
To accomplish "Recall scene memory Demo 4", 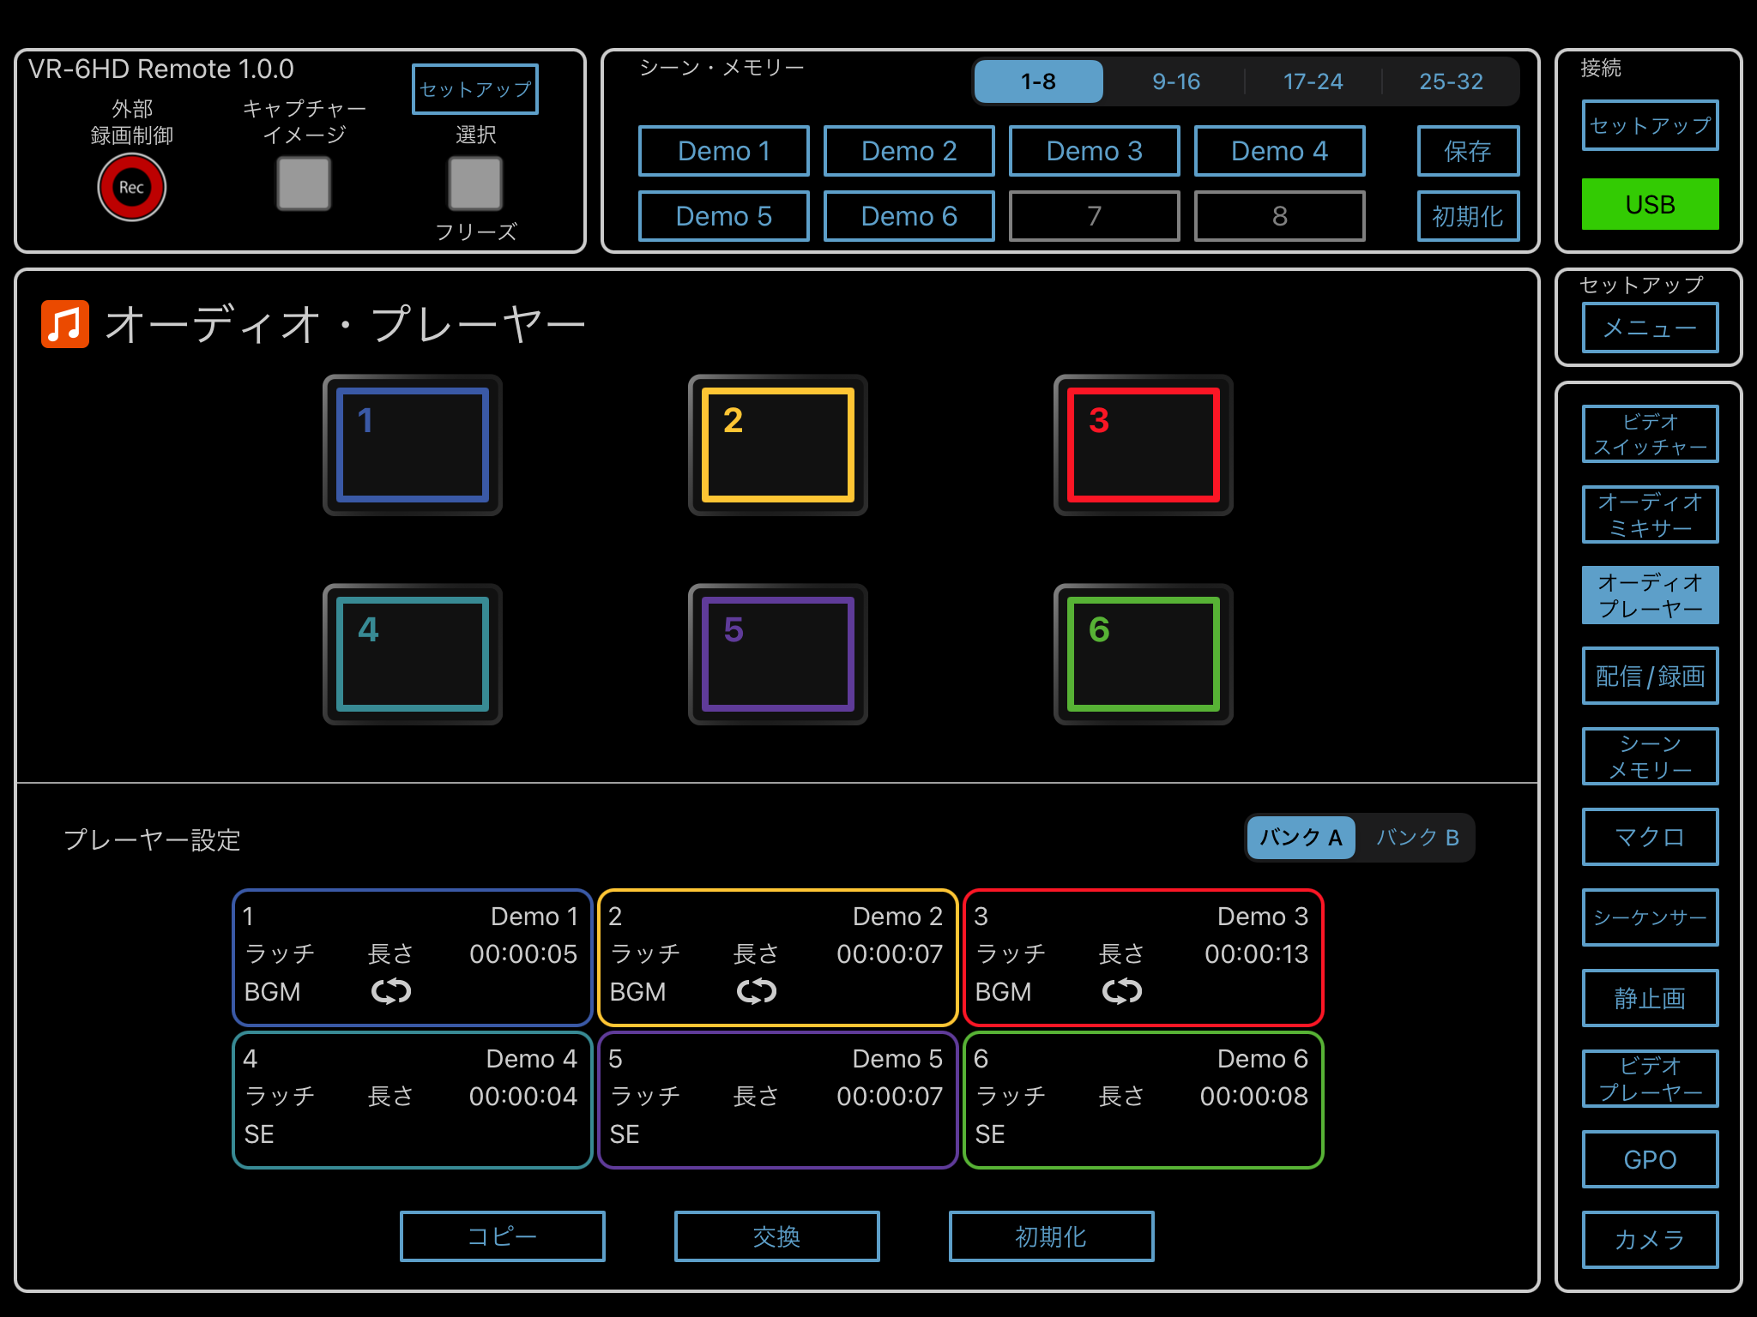I will coord(1280,151).
